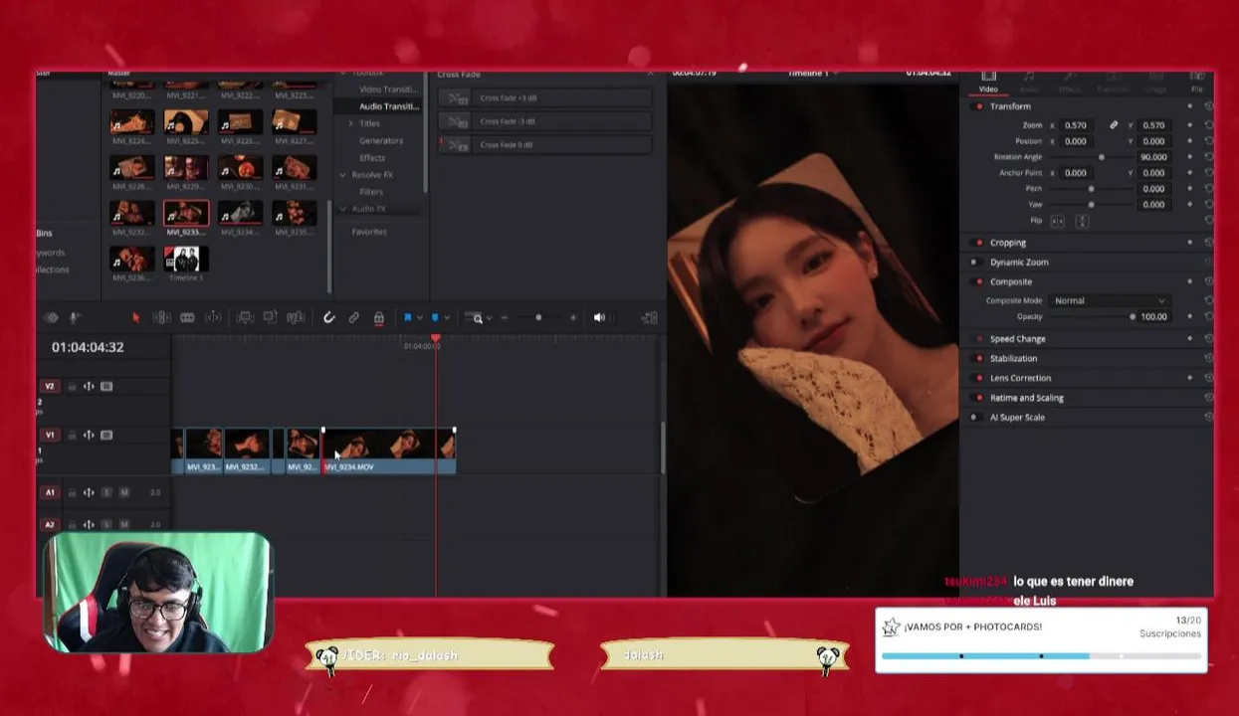
Task: Expand the Speed Change section
Action: [1017, 339]
